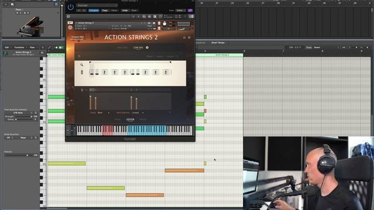The width and height of the screenshot is (374, 210).
Task: Open the Kontakt preset dropdown
Action: point(97,5)
